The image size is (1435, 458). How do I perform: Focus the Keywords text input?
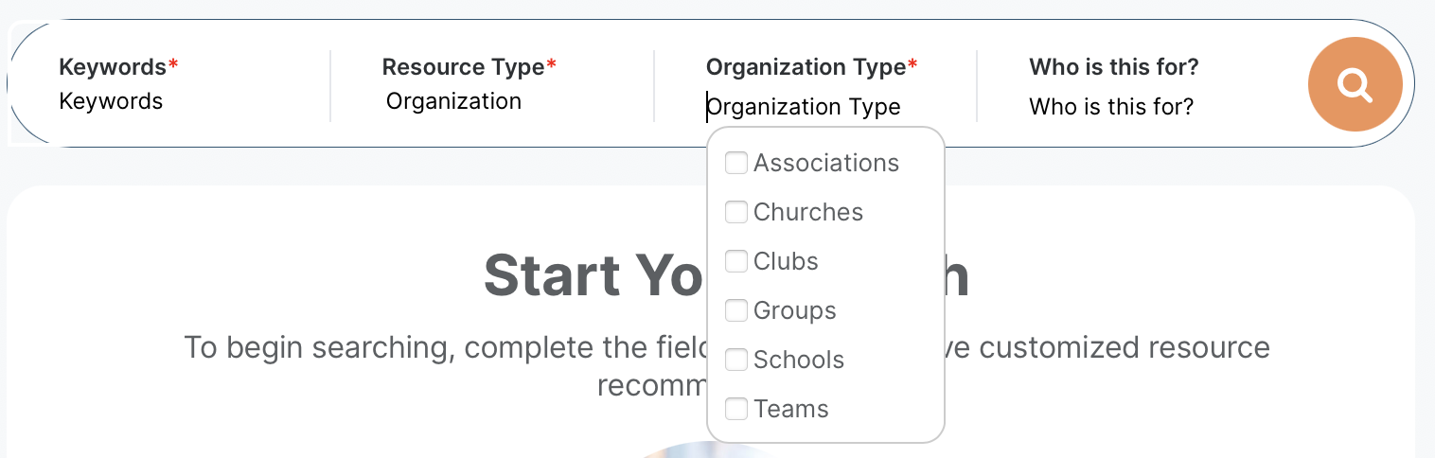[170, 101]
